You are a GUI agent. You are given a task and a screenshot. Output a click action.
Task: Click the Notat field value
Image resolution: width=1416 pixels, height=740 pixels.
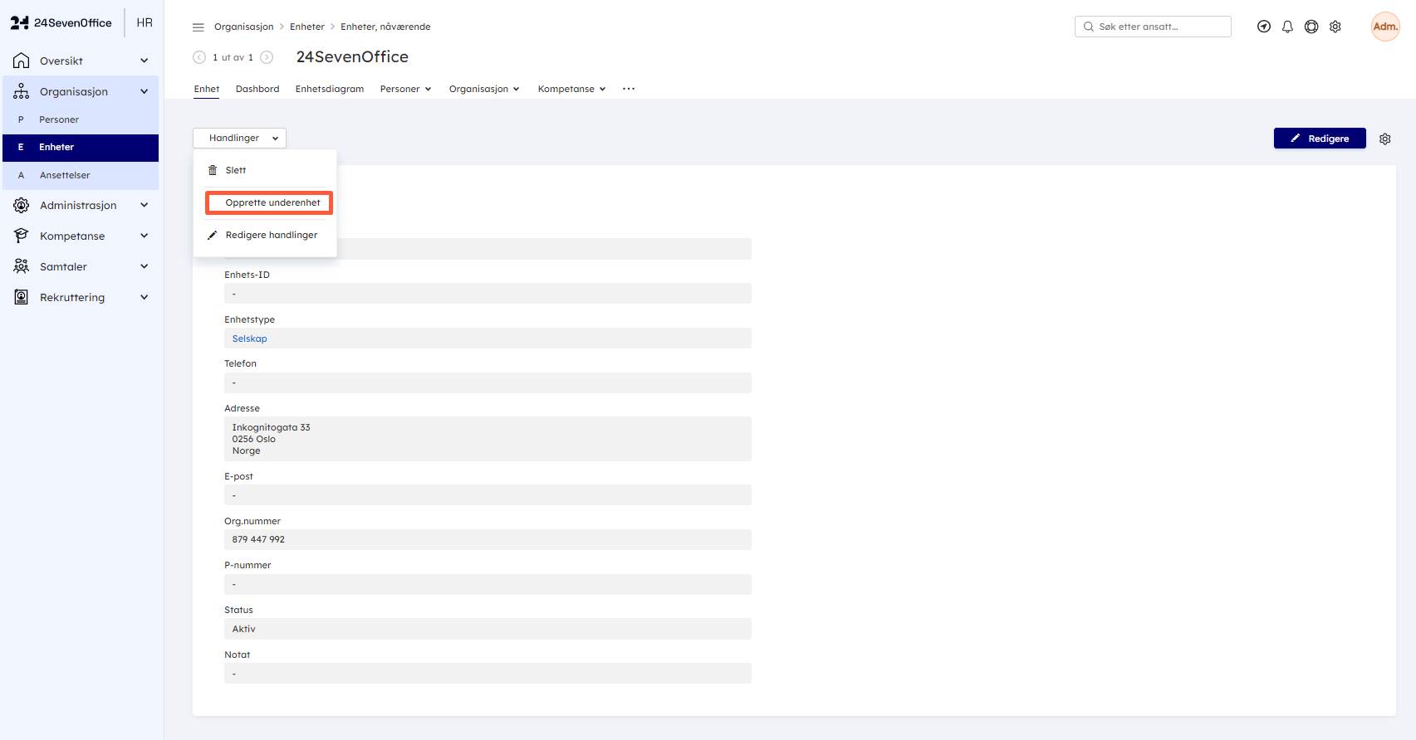488,674
